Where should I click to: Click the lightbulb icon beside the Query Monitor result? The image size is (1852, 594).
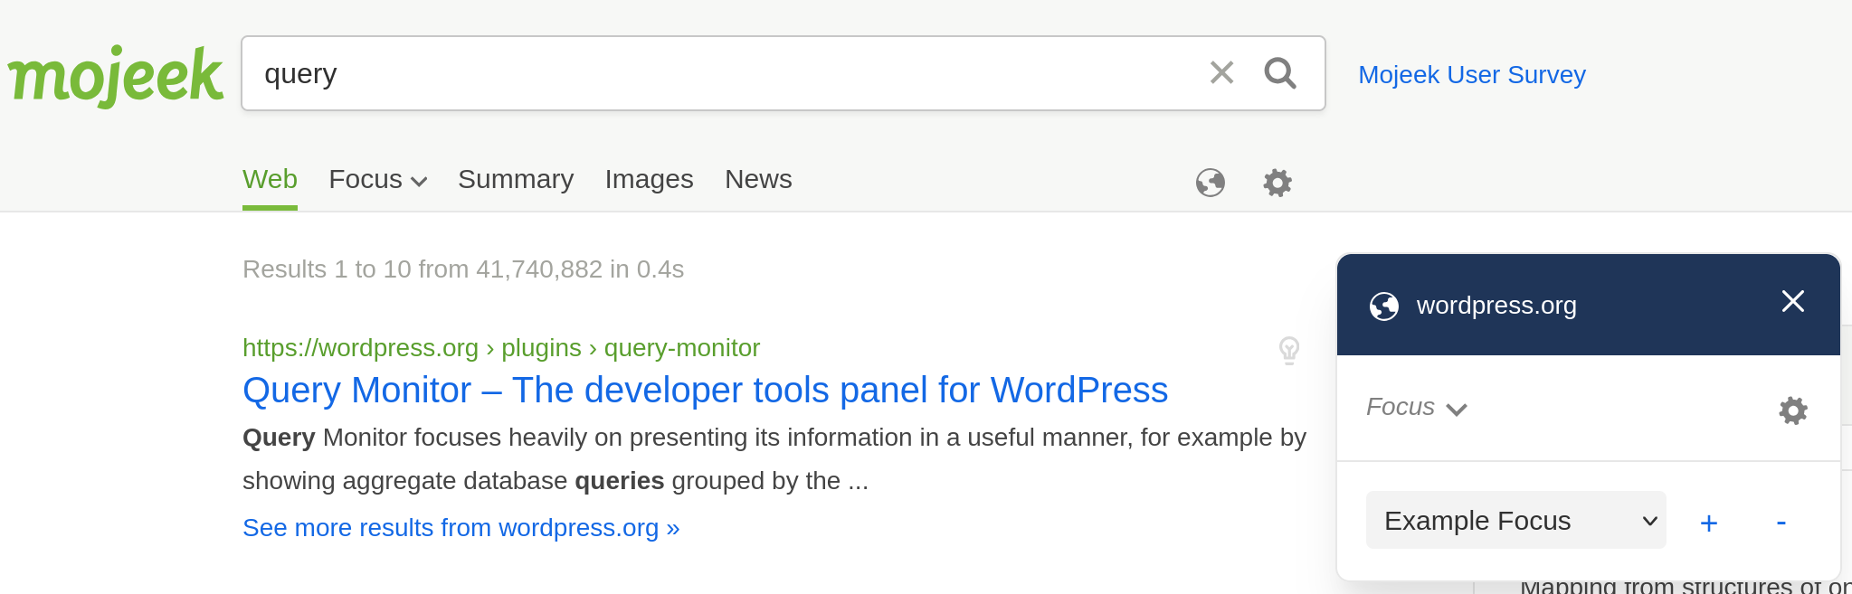click(1289, 350)
